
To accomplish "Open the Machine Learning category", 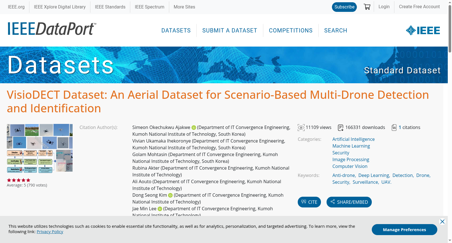I will [x=351, y=146].
